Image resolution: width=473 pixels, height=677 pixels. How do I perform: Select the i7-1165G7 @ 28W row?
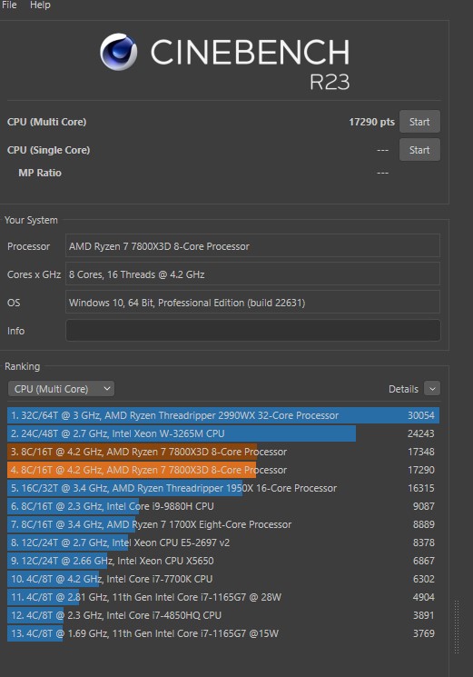223,597
